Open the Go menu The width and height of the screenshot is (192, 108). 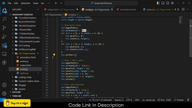coord(42,3)
